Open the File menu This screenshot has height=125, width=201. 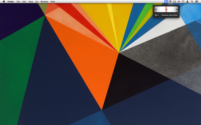(x=18, y=1)
